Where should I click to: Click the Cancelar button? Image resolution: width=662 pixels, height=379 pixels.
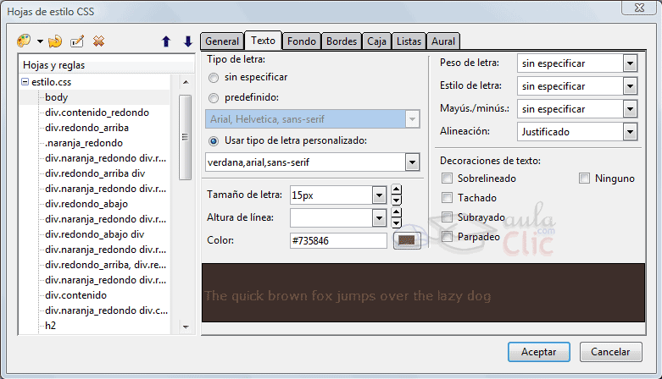click(610, 352)
